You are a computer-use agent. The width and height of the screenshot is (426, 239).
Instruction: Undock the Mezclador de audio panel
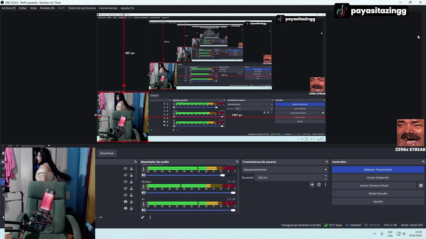237,162
